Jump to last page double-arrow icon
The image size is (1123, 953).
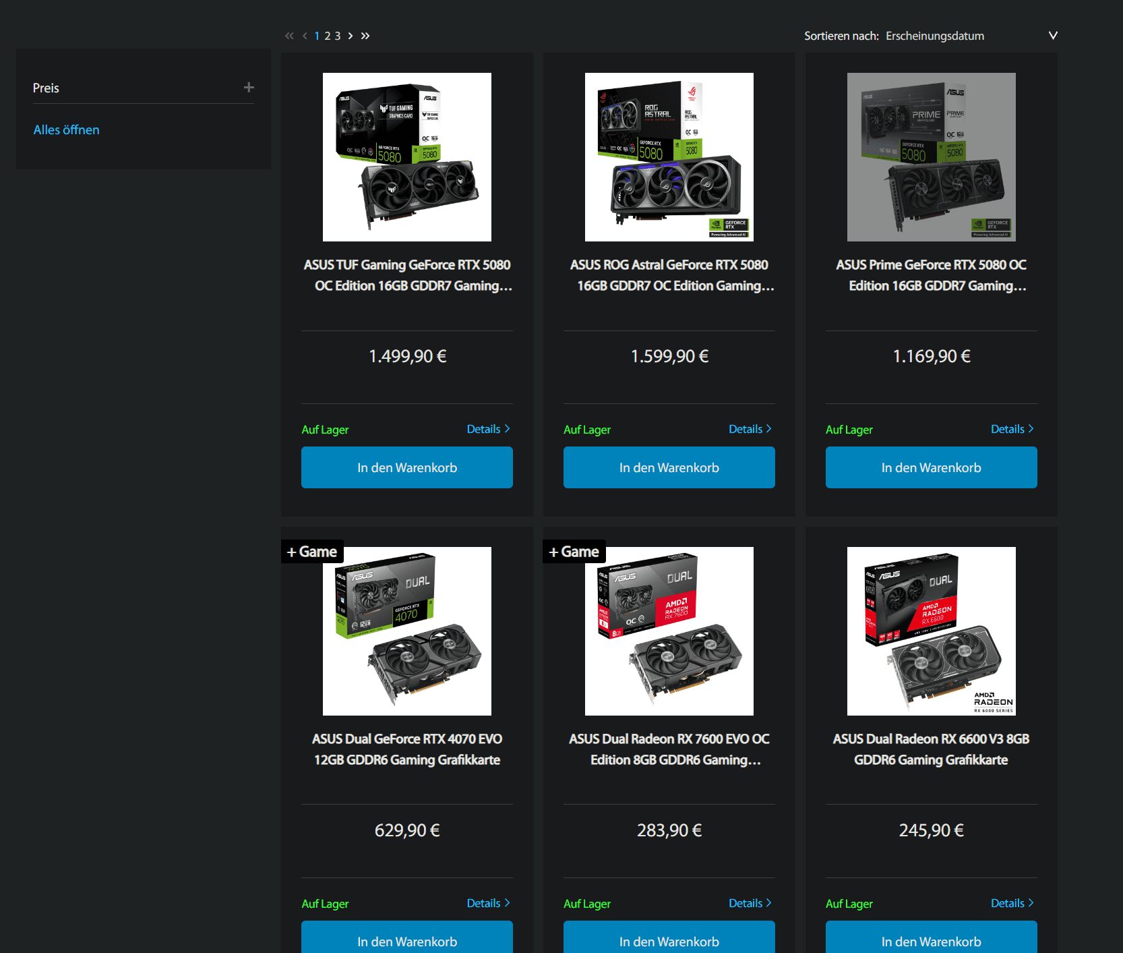point(365,36)
